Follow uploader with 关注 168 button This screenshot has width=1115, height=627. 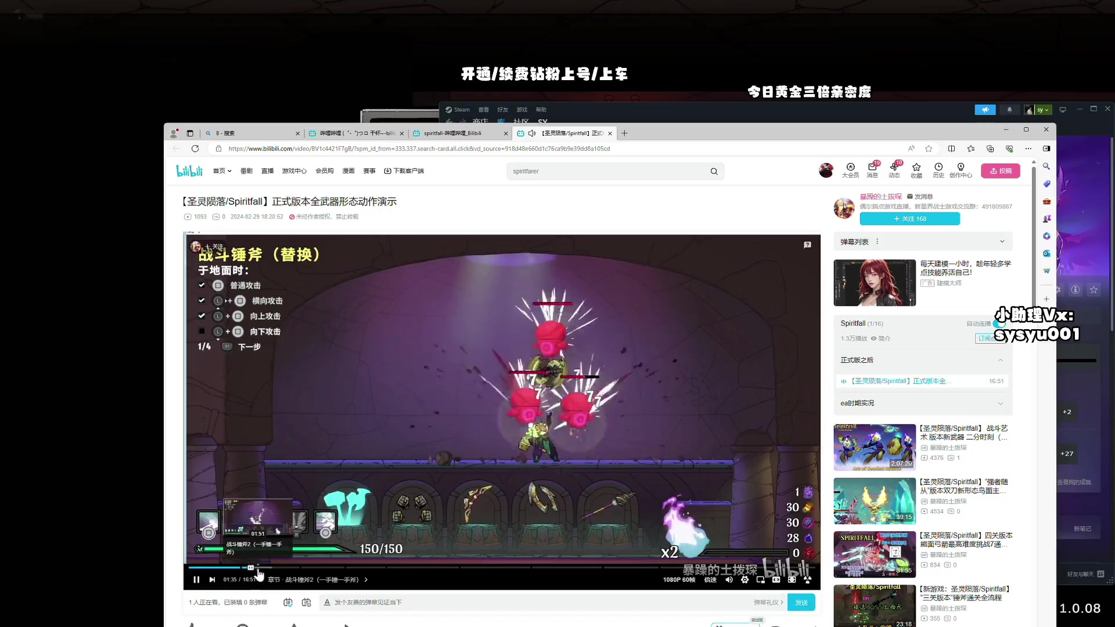pyautogui.click(x=909, y=219)
